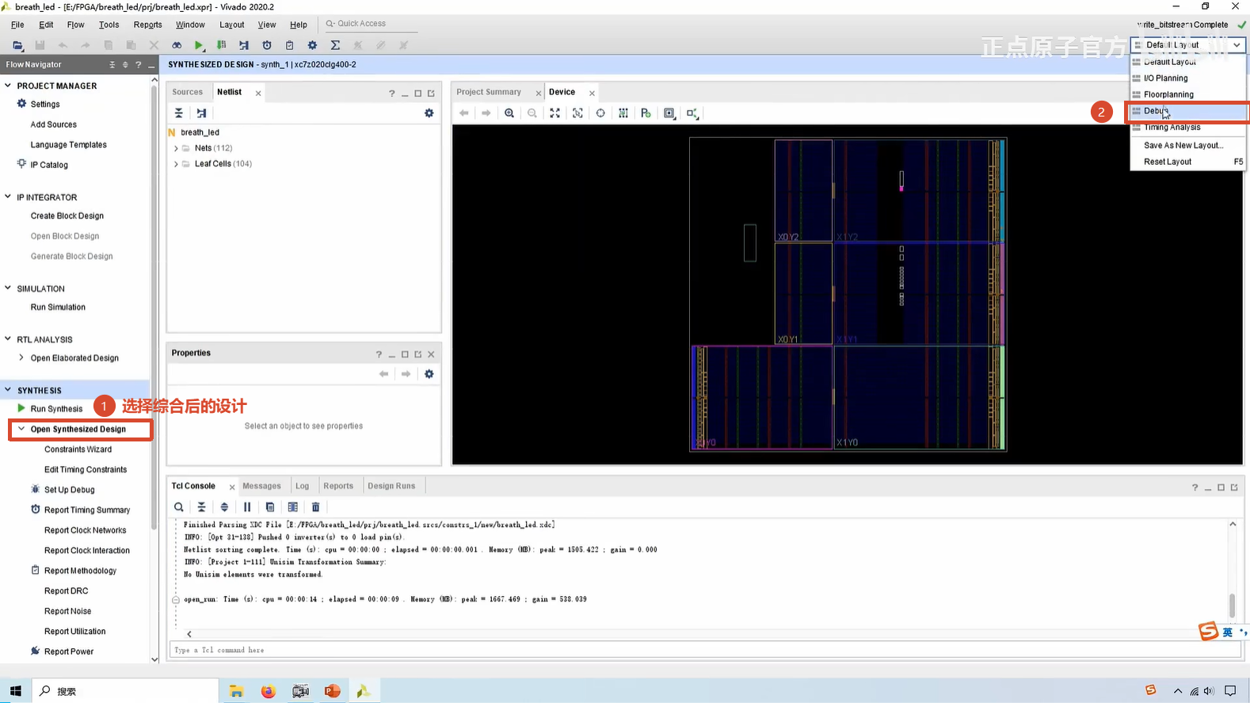Image resolution: width=1250 pixels, height=703 pixels.
Task: Collapse the SIMULATION section
Action: pos(8,288)
